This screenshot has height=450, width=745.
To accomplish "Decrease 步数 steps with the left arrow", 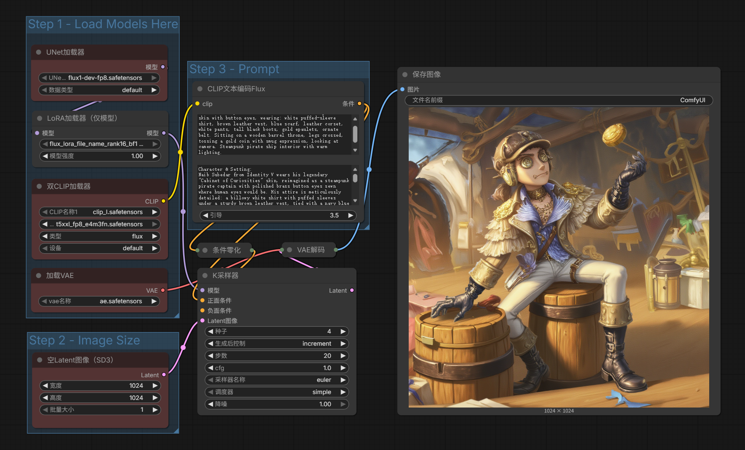I will [210, 356].
